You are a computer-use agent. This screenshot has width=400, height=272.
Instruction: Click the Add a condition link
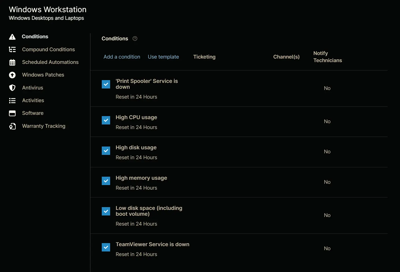click(x=122, y=57)
